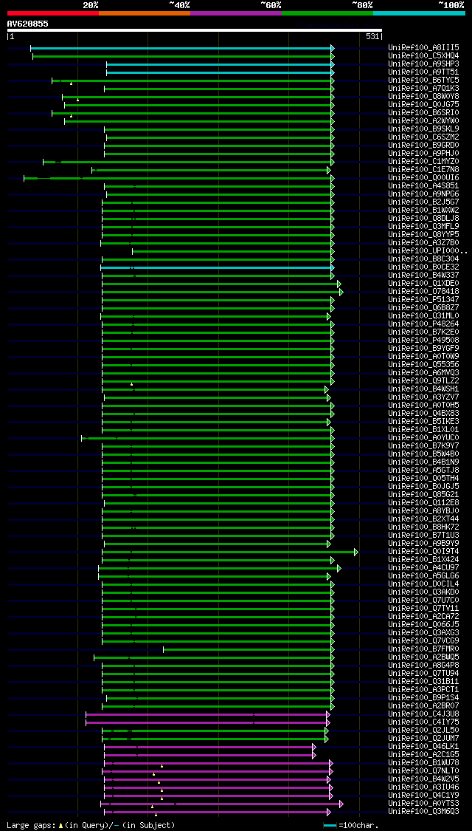Select the UniRef100_A2BR07 label

[x=423, y=706]
